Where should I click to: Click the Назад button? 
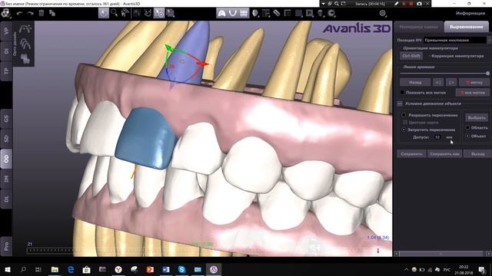pyautogui.click(x=415, y=82)
